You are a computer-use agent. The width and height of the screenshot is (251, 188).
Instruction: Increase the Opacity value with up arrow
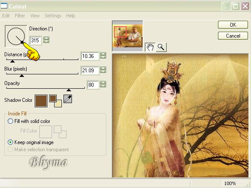[x=103, y=82]
